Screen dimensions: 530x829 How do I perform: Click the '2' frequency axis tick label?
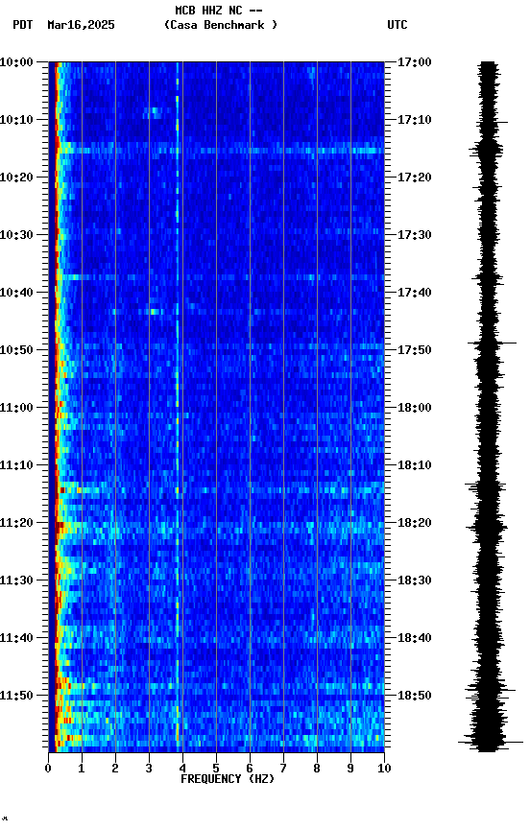pos(115,769)
